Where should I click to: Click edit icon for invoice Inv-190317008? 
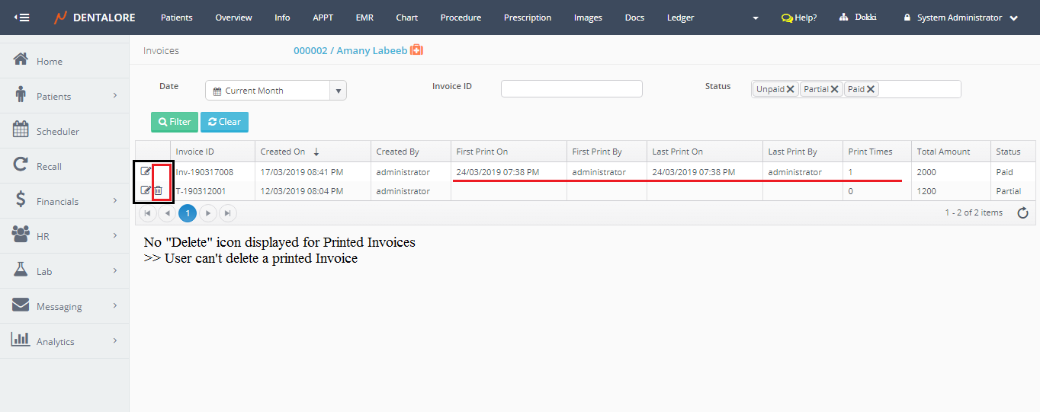[x=146, y=171]
